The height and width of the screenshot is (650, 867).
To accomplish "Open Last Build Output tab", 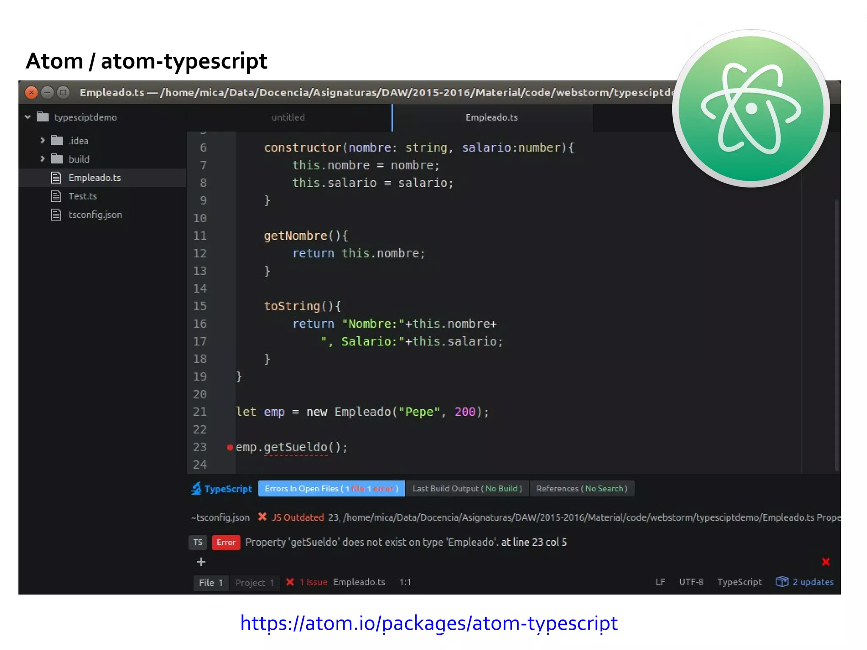I will pos(467,489).
